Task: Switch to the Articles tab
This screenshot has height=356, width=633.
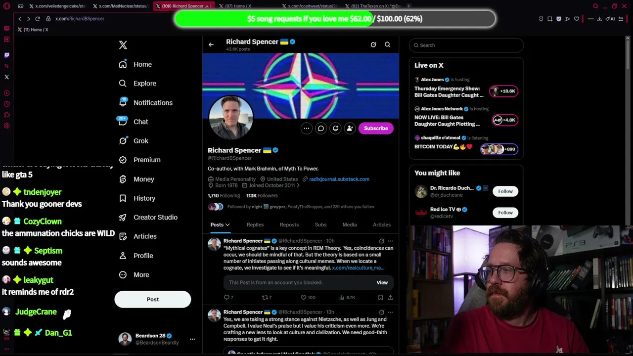Action: (x=382, y=225)
